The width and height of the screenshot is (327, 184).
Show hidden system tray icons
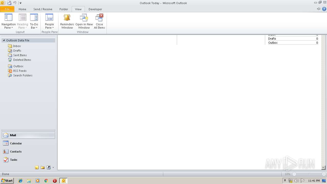[285, 181]
